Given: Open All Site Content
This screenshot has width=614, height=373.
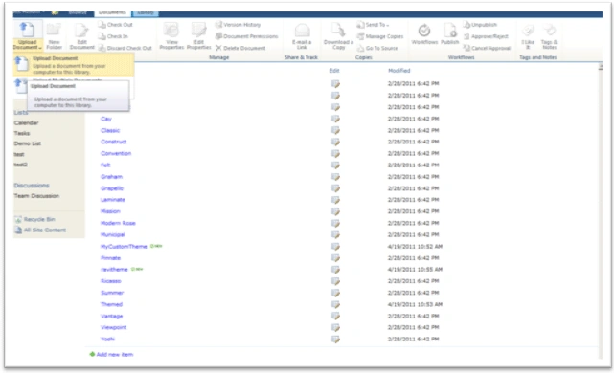Looking at the screenshot, I should [x=45, y=230].
